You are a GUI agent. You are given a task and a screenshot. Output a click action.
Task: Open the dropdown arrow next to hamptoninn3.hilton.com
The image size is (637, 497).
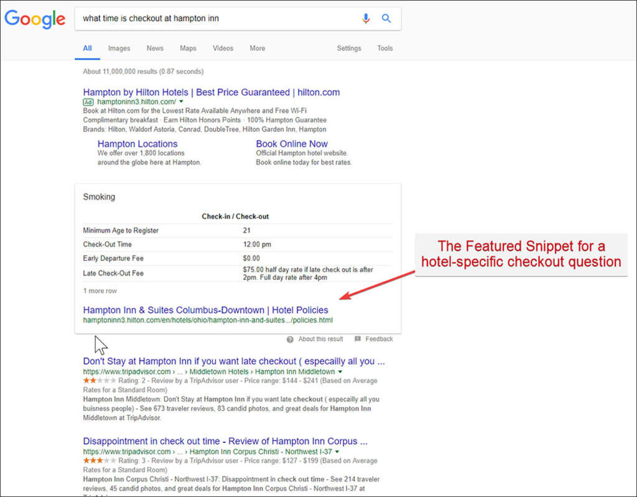182,101
